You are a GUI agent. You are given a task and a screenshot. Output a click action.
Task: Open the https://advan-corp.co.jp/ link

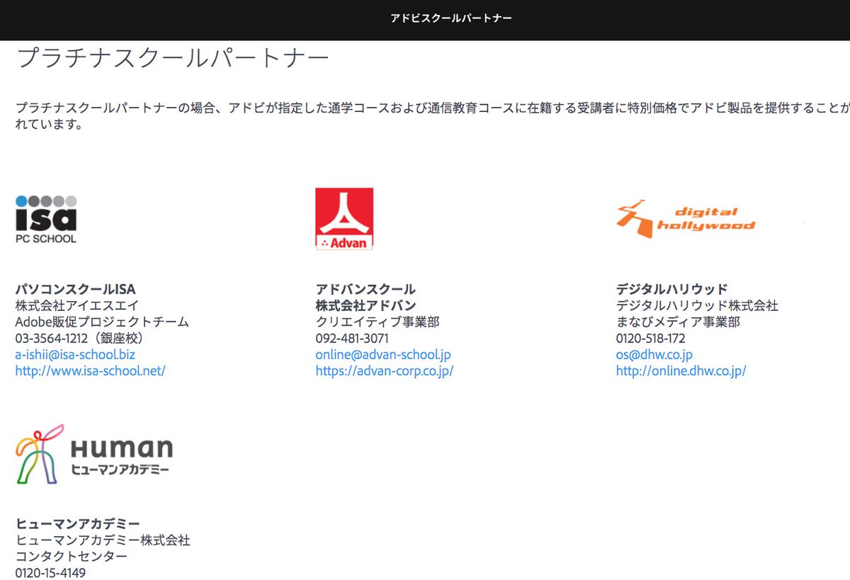click(385, 371)
